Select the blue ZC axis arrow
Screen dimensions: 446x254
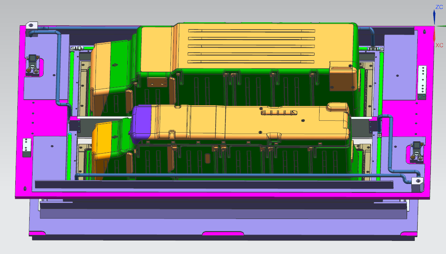point(434,17)
